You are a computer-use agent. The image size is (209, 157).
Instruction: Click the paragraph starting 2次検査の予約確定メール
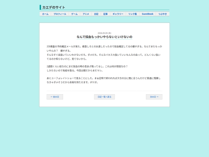pyautogui.click(x=104, y=48)
